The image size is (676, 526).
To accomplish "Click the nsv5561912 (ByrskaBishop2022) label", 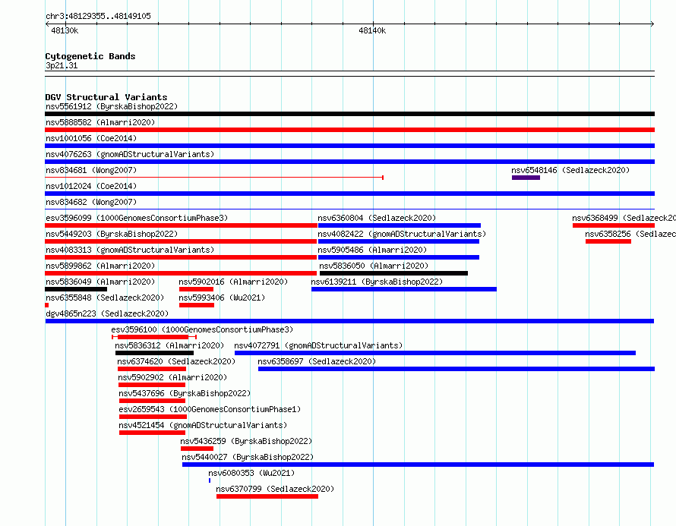I will (x=112, y=106).
